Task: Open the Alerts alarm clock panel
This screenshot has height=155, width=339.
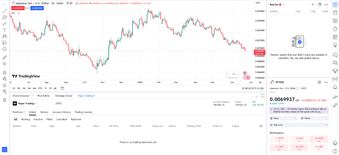Action: 335,13
